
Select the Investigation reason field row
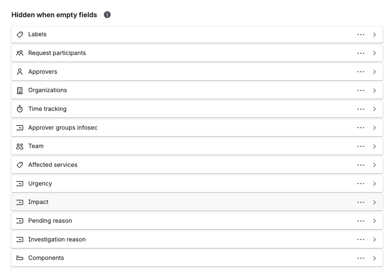[x=197, y=240]
